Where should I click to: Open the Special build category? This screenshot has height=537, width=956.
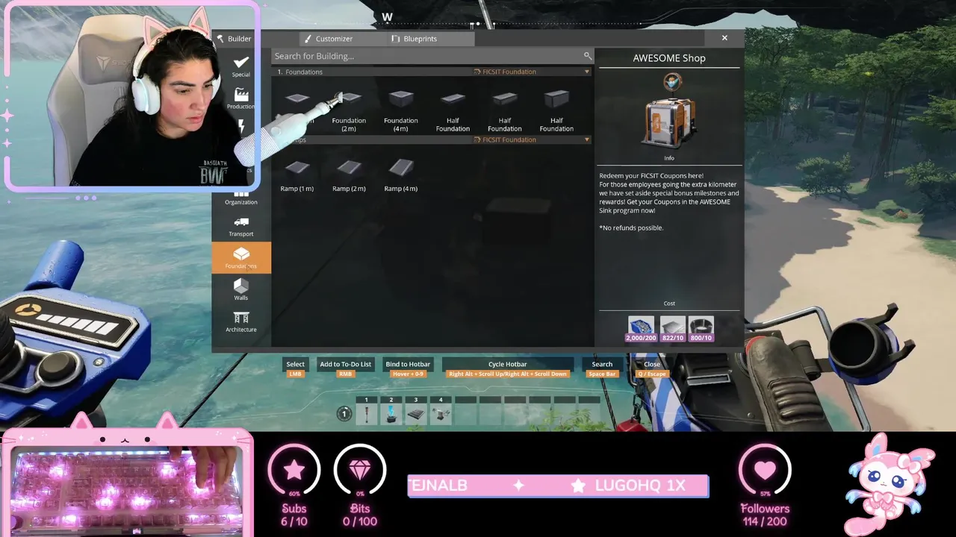(240, 66)
